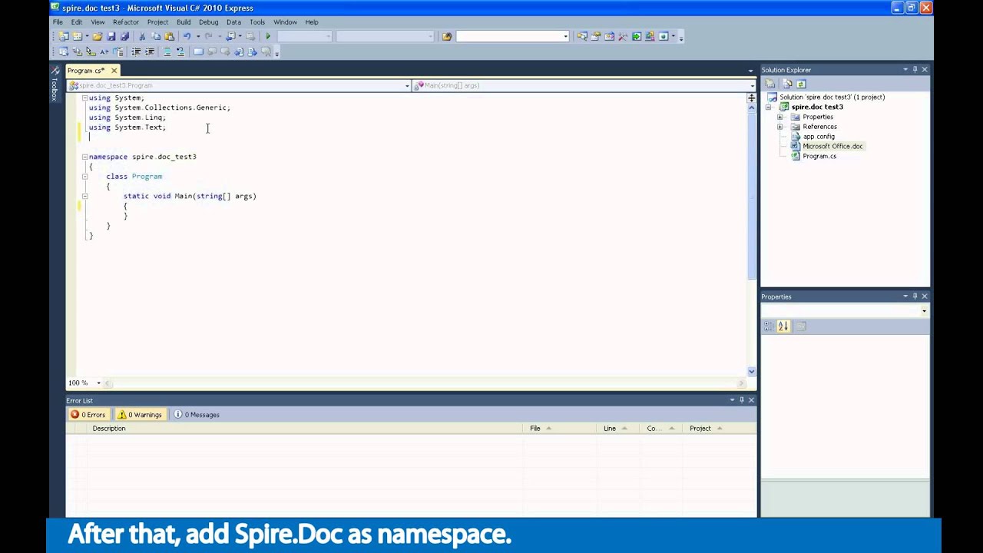Expand the Properties node in Solution Explorer
The width and height of the screenshot is (983, 553).
(780, 118)
